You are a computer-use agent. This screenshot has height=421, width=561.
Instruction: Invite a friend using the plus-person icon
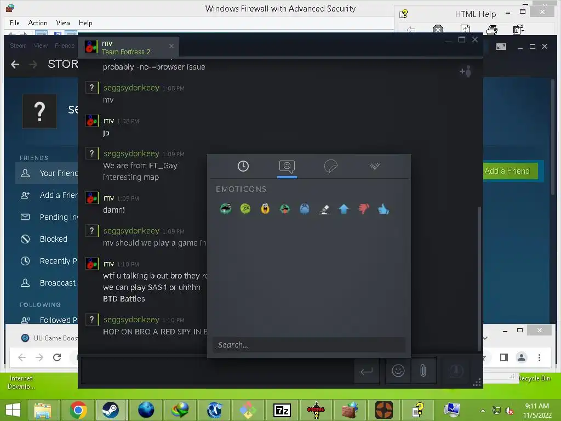[x=466, y=72]
